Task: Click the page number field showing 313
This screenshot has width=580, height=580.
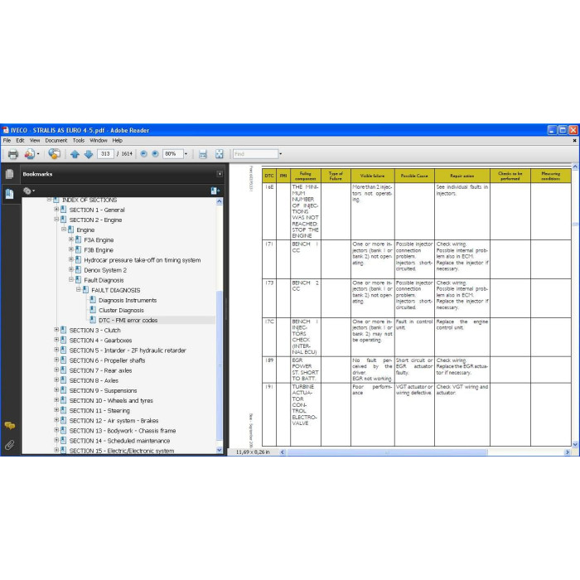Action: pos(105,154)
